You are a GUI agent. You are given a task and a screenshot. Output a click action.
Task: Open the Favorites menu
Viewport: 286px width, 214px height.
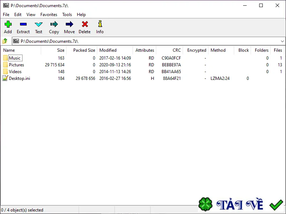pos(49,15)
